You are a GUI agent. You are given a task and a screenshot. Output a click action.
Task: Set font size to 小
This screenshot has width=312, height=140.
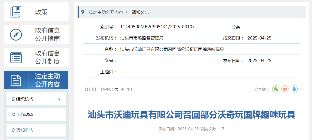[128, 89]
